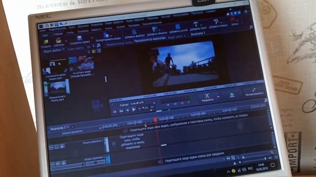Open the Windows notification center icon
This screenshot has height=177, width=316.
tap(273, 165)
